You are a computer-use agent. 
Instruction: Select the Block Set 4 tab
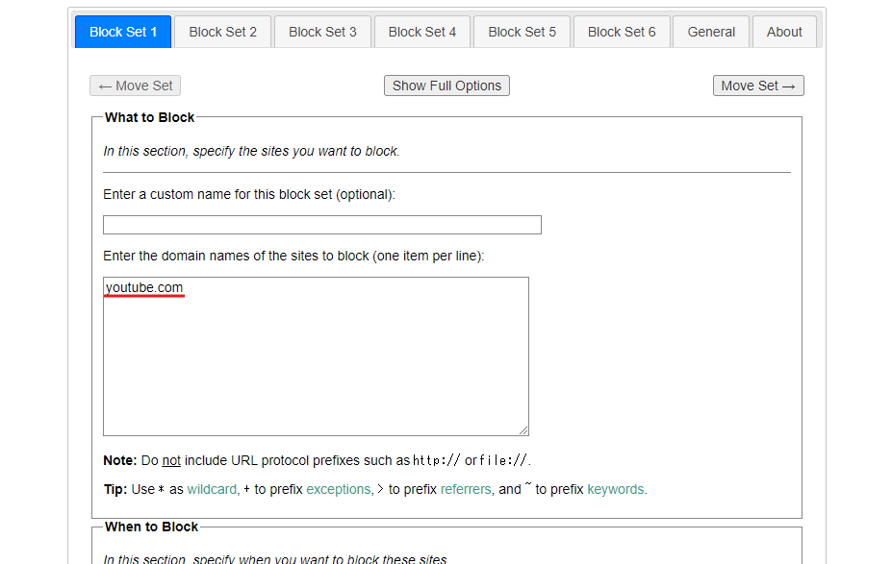tap(421, 32)
